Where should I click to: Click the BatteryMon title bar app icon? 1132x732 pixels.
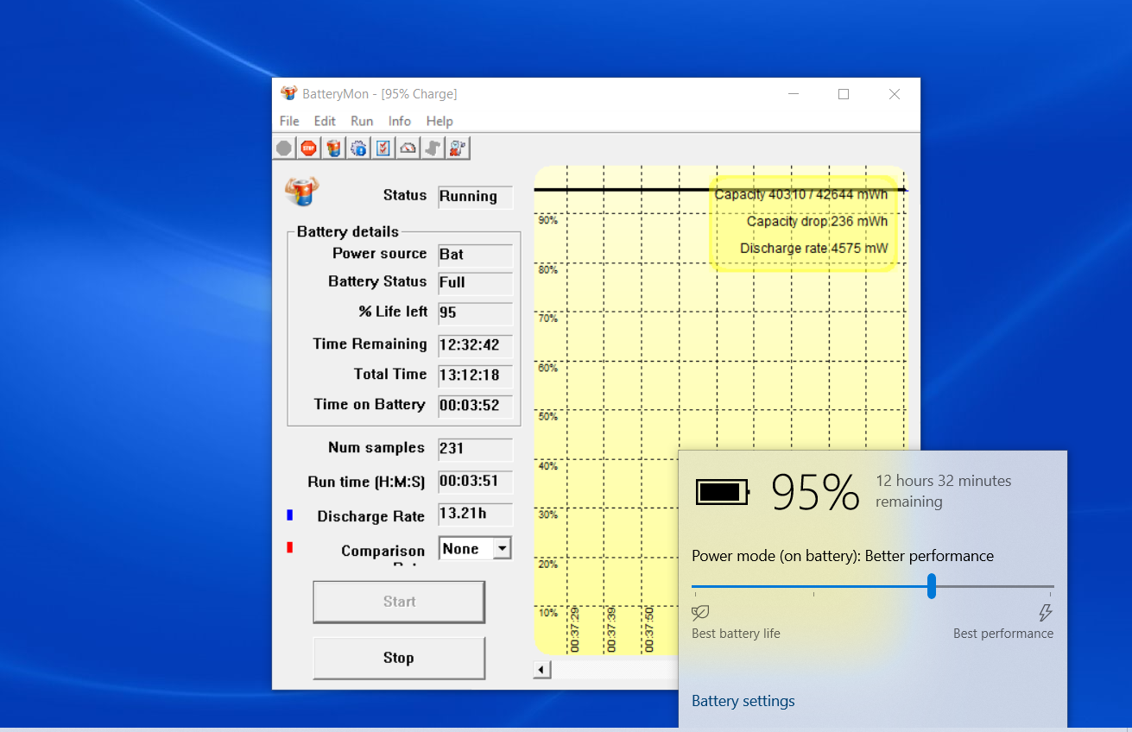pyautogui.click(x=289, y=93)
